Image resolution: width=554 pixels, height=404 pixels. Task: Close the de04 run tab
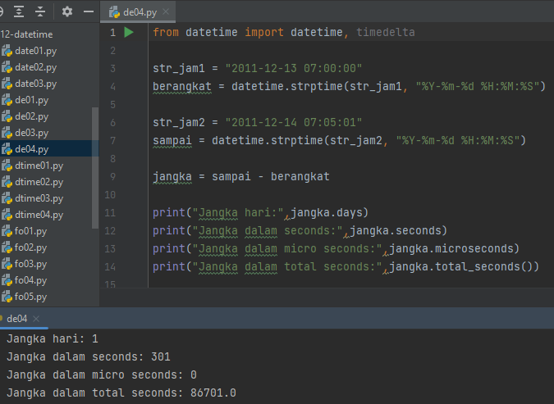pos(36,319)
